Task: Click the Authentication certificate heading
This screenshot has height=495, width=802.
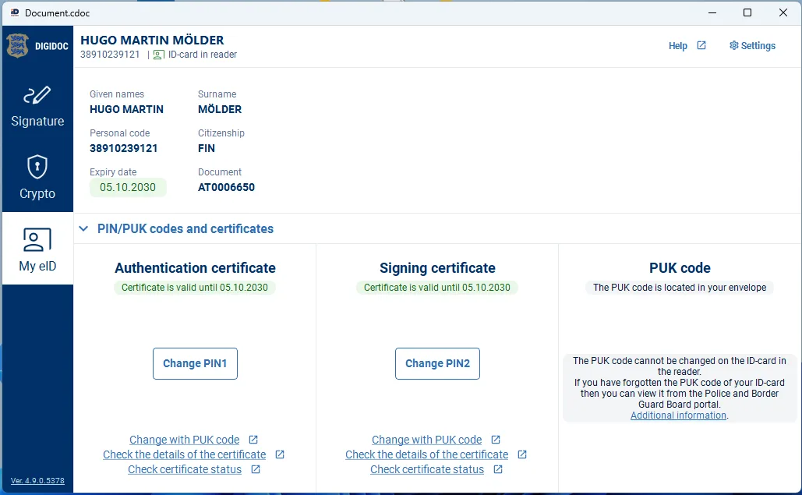Action: (195, 268)
